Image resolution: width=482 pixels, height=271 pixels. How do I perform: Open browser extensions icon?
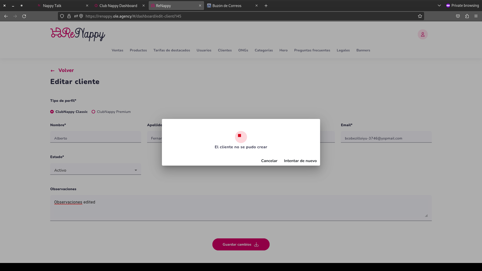click(x=467, y=16)
